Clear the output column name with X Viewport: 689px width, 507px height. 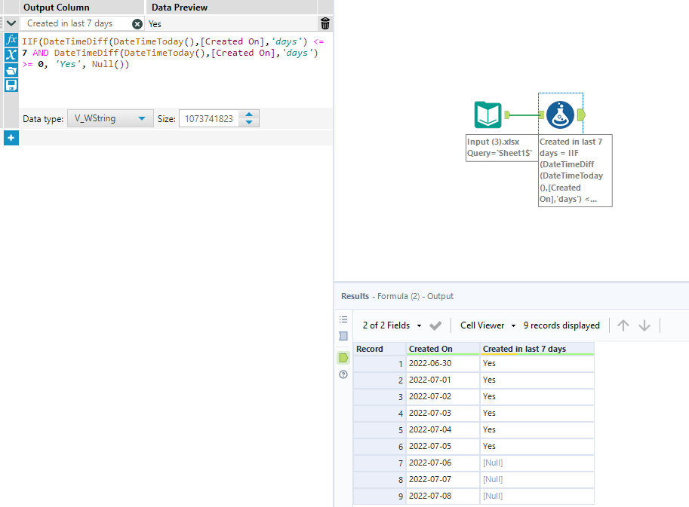pos(137,24)
